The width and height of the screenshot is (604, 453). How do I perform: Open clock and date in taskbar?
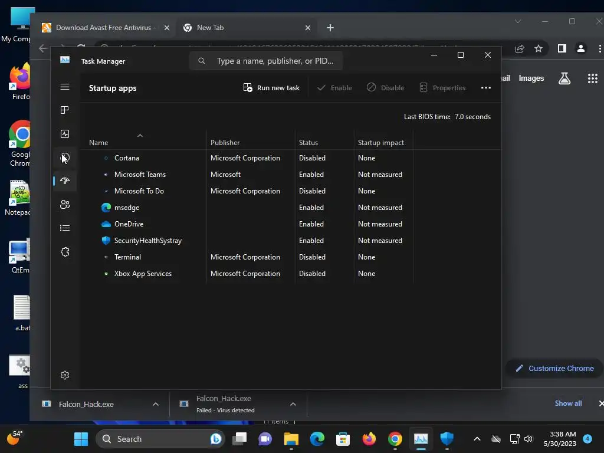[560, 439]
